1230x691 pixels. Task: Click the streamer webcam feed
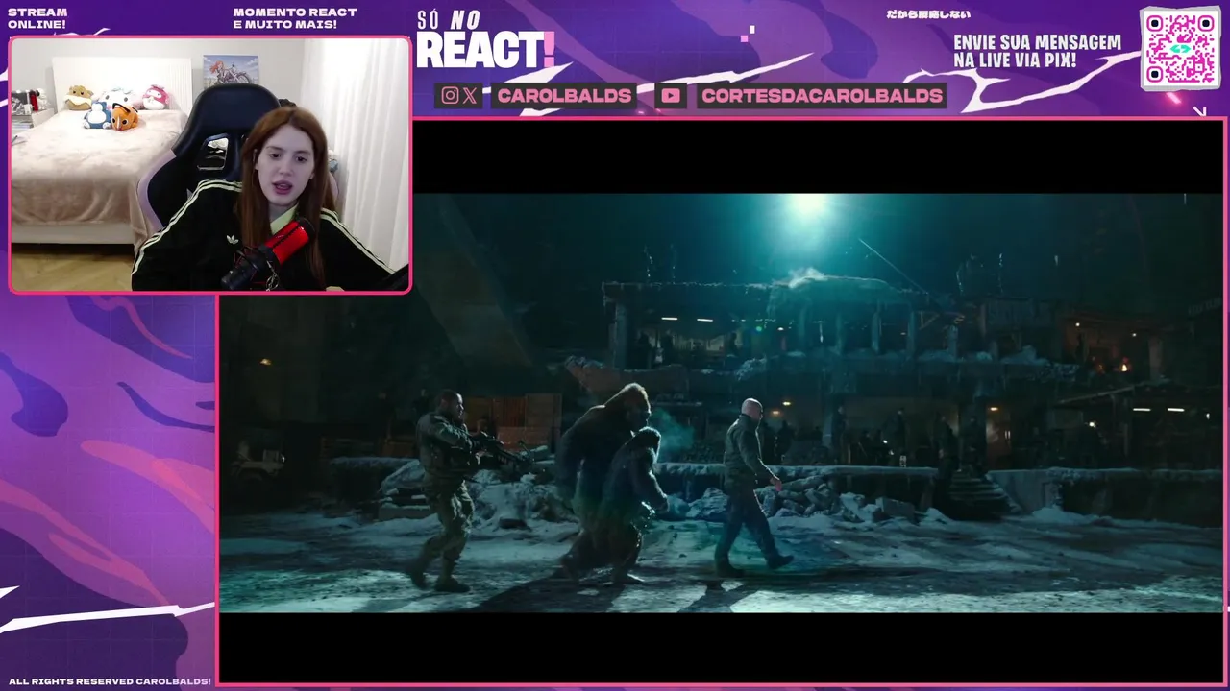coord(209,164)
